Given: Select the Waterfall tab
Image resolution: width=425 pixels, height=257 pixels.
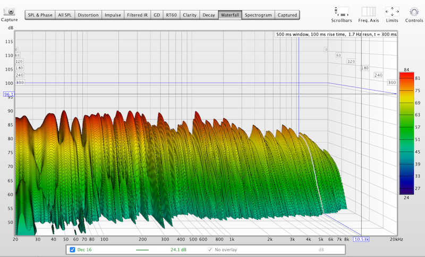Looking at the screenshot, I should [x=230, y=15].
